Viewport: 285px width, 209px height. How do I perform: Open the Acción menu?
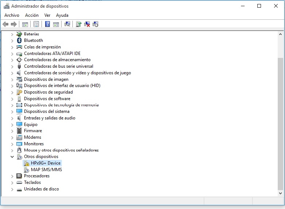click(32, 15)
